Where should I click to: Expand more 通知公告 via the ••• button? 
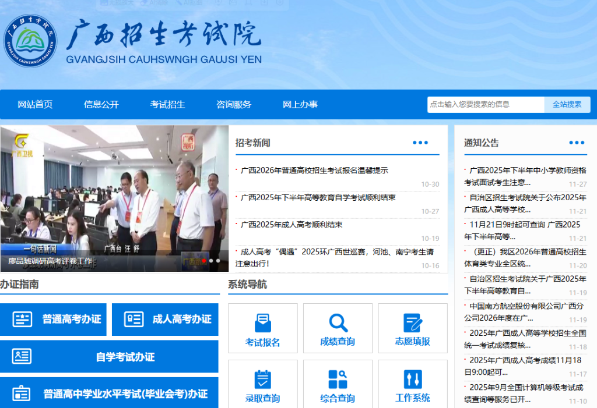point(577,141)
